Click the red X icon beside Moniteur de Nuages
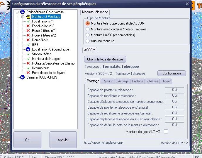The image size is (202, 158). pos(28,59)
